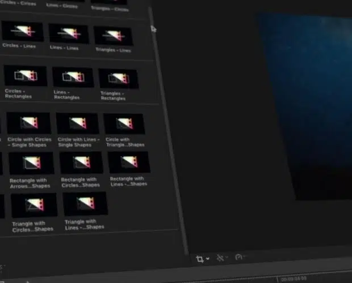Select the Circles - Lines thumbnail
Screen dimensions: 352x283
(23, 31)
